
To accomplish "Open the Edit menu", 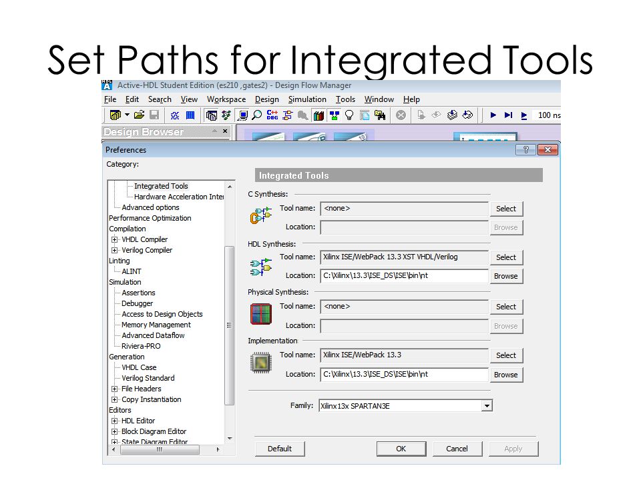I will (132, 99).
